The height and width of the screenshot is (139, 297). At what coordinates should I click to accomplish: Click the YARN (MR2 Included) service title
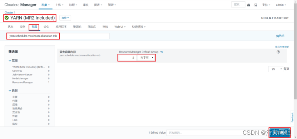pyautogui.click(x=33, y=18)
